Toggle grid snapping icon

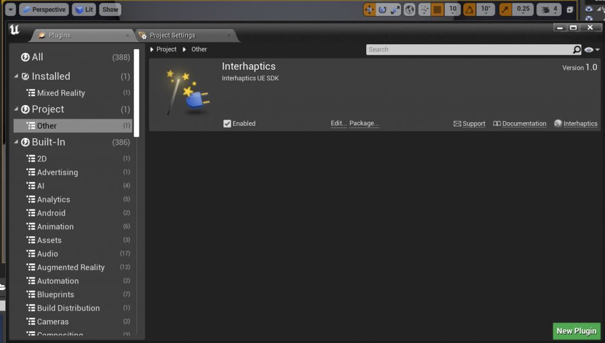click(x=437, y=9)
